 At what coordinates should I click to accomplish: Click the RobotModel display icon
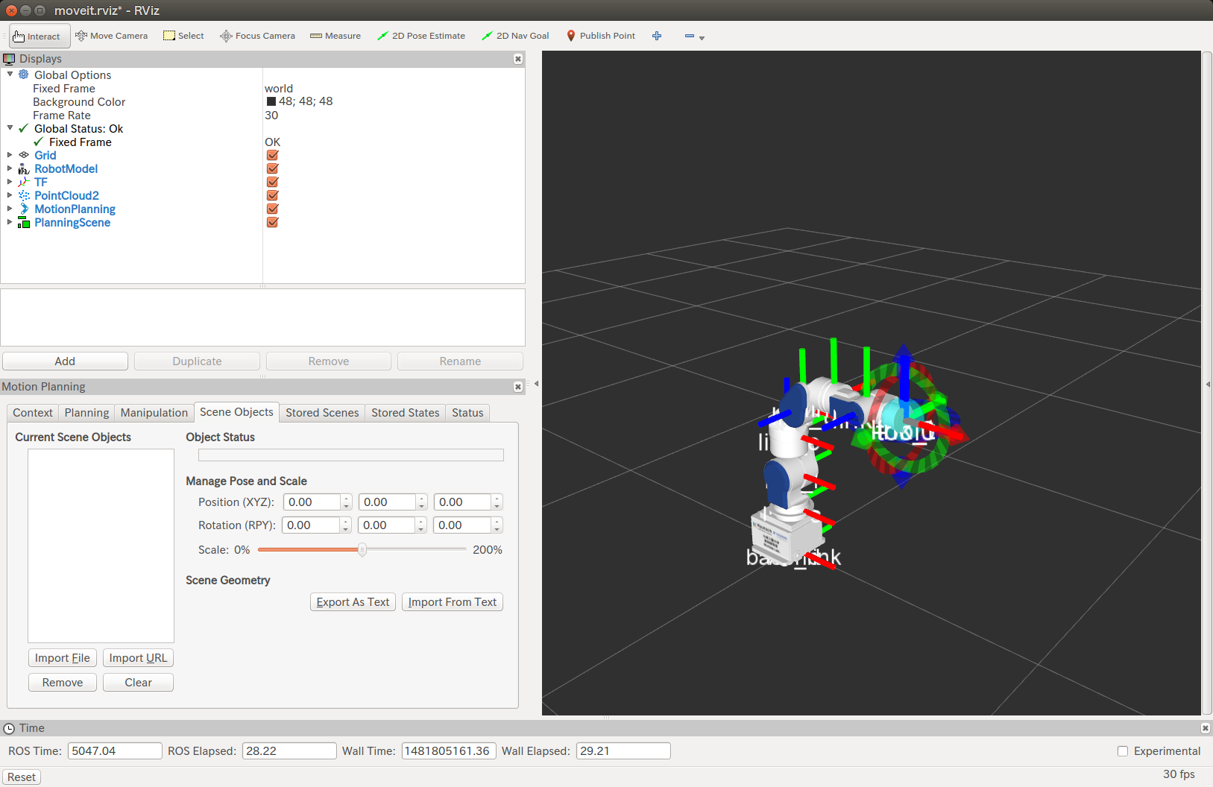pyautogui.click(x=24, y=168)
